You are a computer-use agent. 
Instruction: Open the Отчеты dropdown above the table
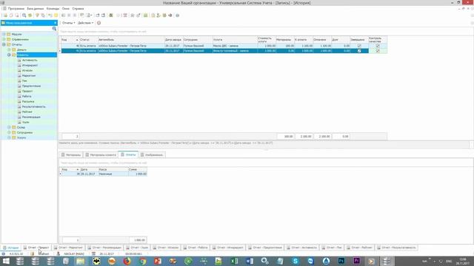(x=69, y=23)
